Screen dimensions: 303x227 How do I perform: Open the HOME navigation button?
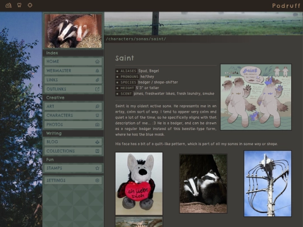pos(73,62)
